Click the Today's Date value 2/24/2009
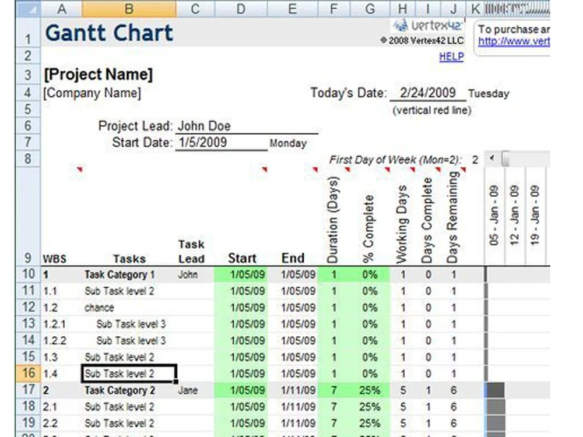Screen dimensions: 583x437 (427, 93)
